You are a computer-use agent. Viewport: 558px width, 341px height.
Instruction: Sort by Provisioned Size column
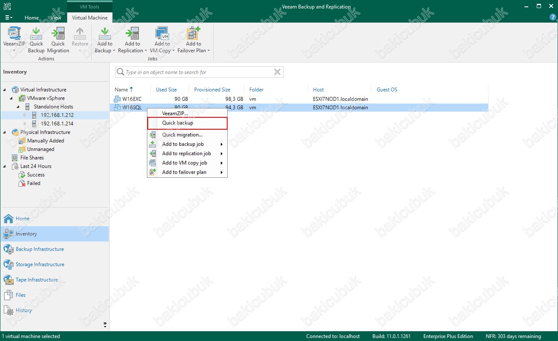[212, 90]
